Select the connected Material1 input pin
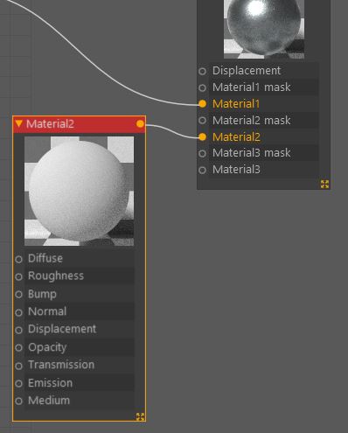Image resolution: width=348 pixels, height=433 pixels. tap(203, 104)
